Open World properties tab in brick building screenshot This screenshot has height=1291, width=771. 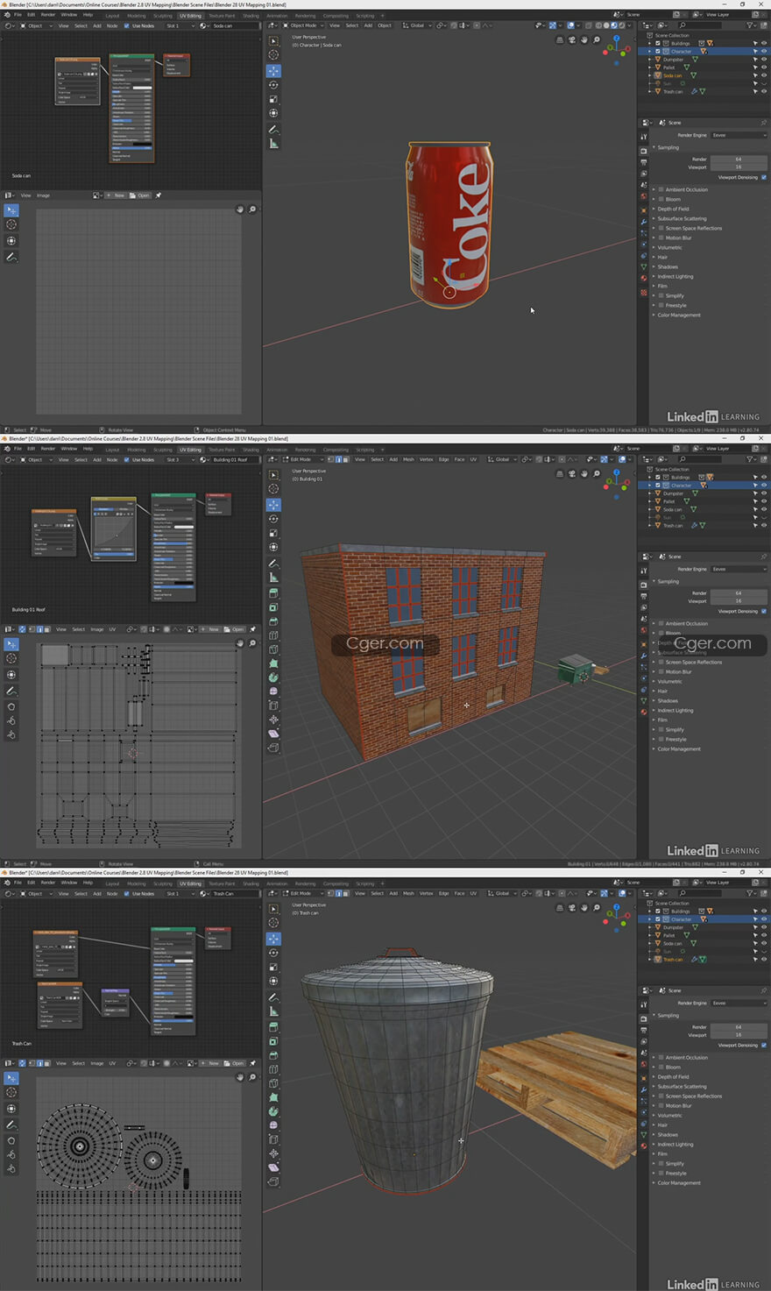click(x=644, y=630)
